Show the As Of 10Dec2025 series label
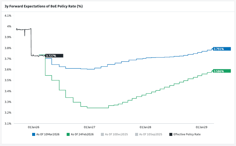Screen dimensions: 236x146 click(117, 134)
